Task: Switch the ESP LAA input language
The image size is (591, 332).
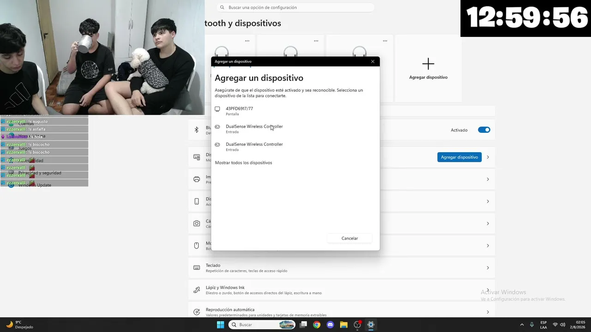Action: coord(543,325)
